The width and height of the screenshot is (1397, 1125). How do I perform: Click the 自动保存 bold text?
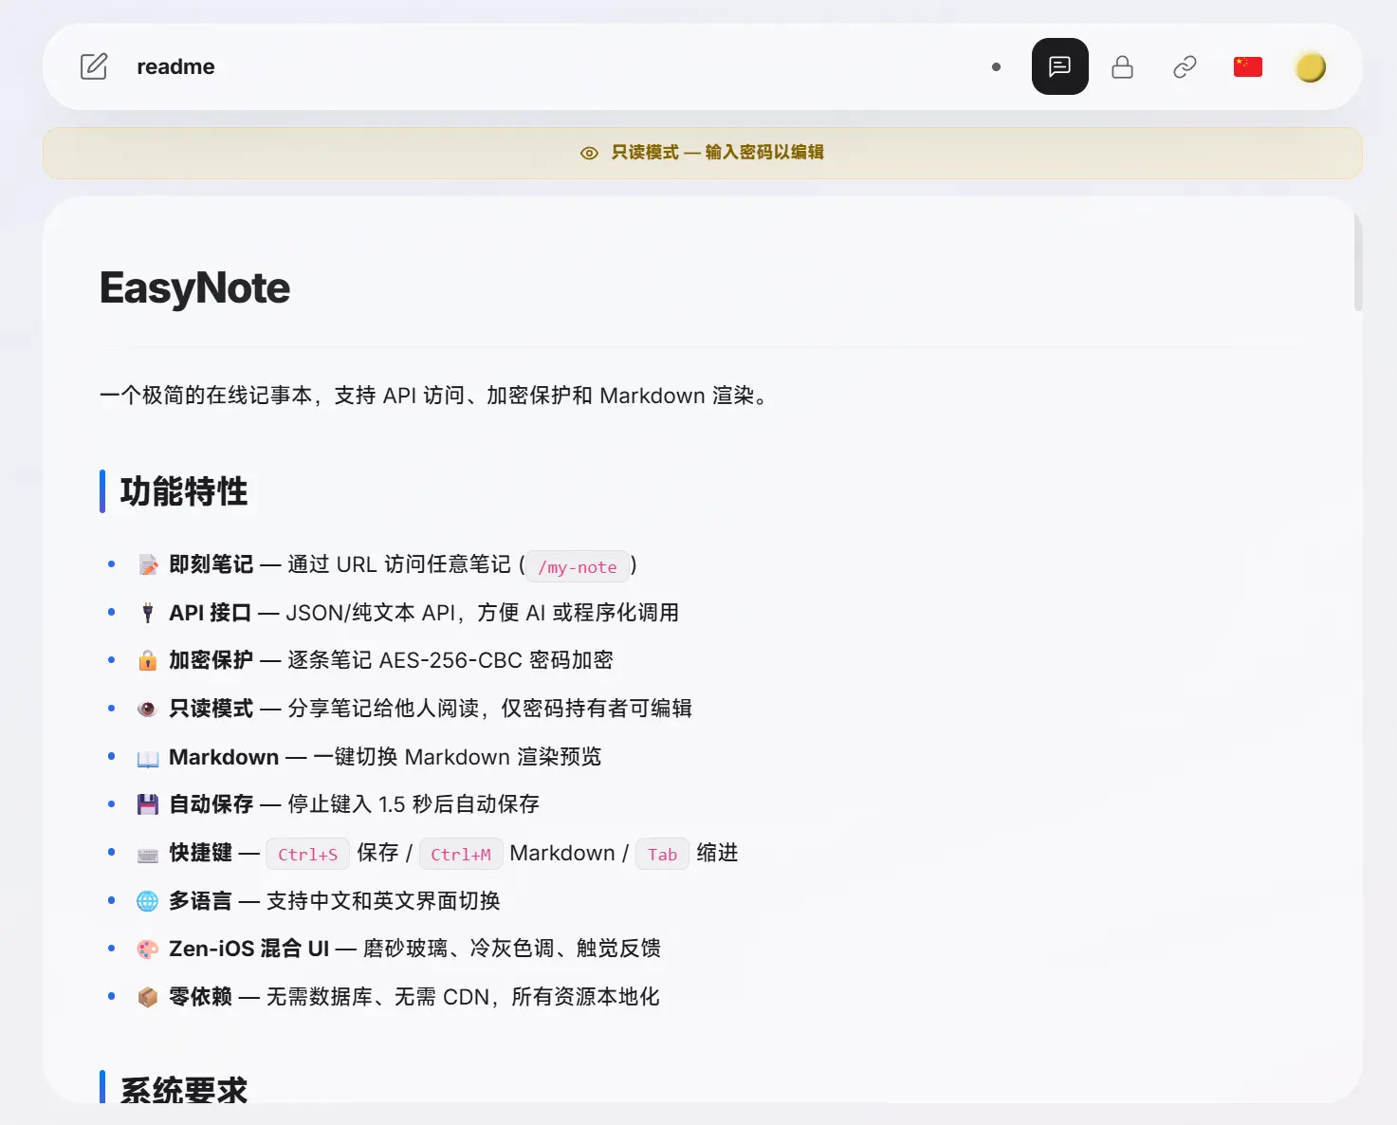click(x=211, y=804)
